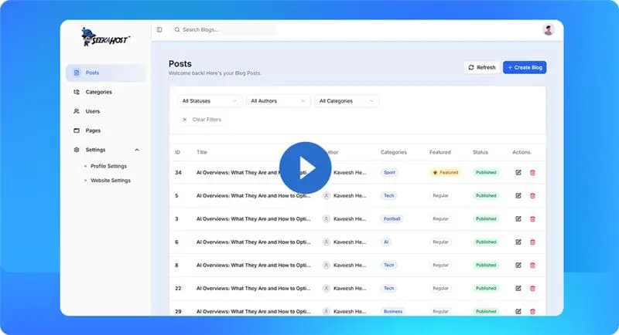Open Website Settings submenu item
This screenshot has width=619, height=335.
pos(111,181)
